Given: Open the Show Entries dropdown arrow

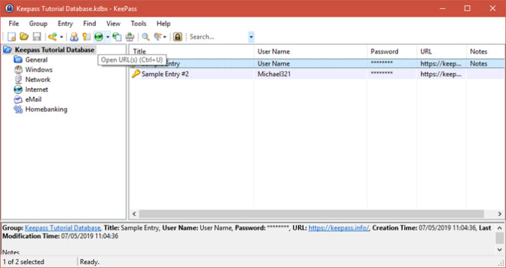Looking at the screenshot, I should [165, 37].
